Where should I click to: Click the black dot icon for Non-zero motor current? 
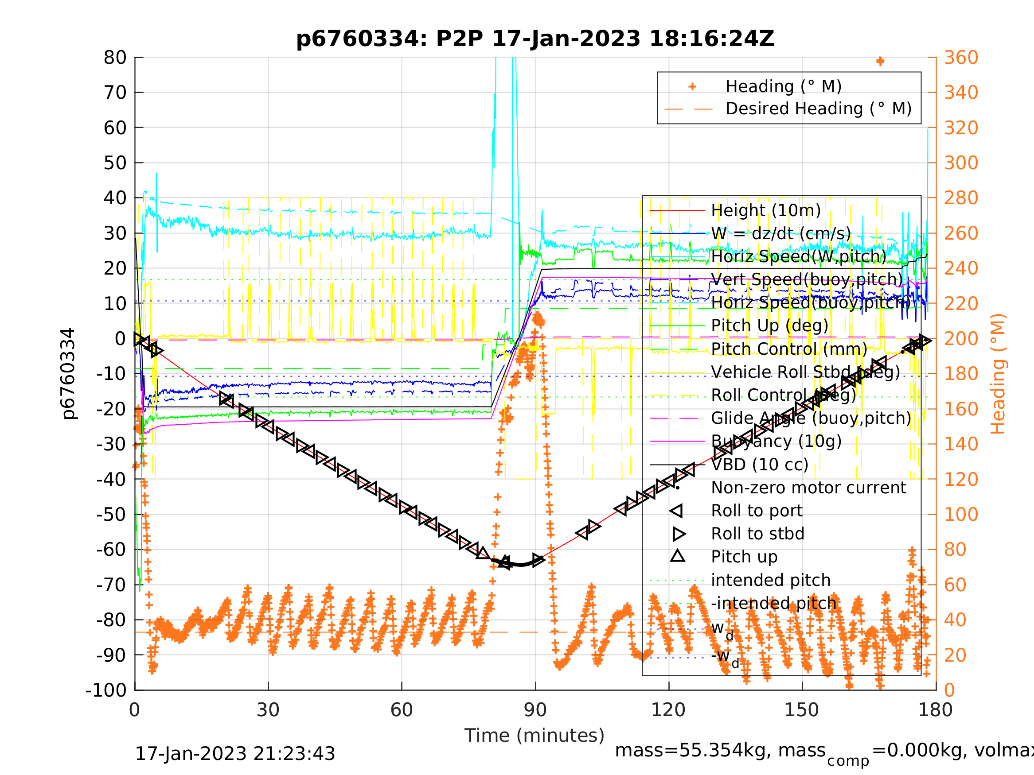[677, 488]
